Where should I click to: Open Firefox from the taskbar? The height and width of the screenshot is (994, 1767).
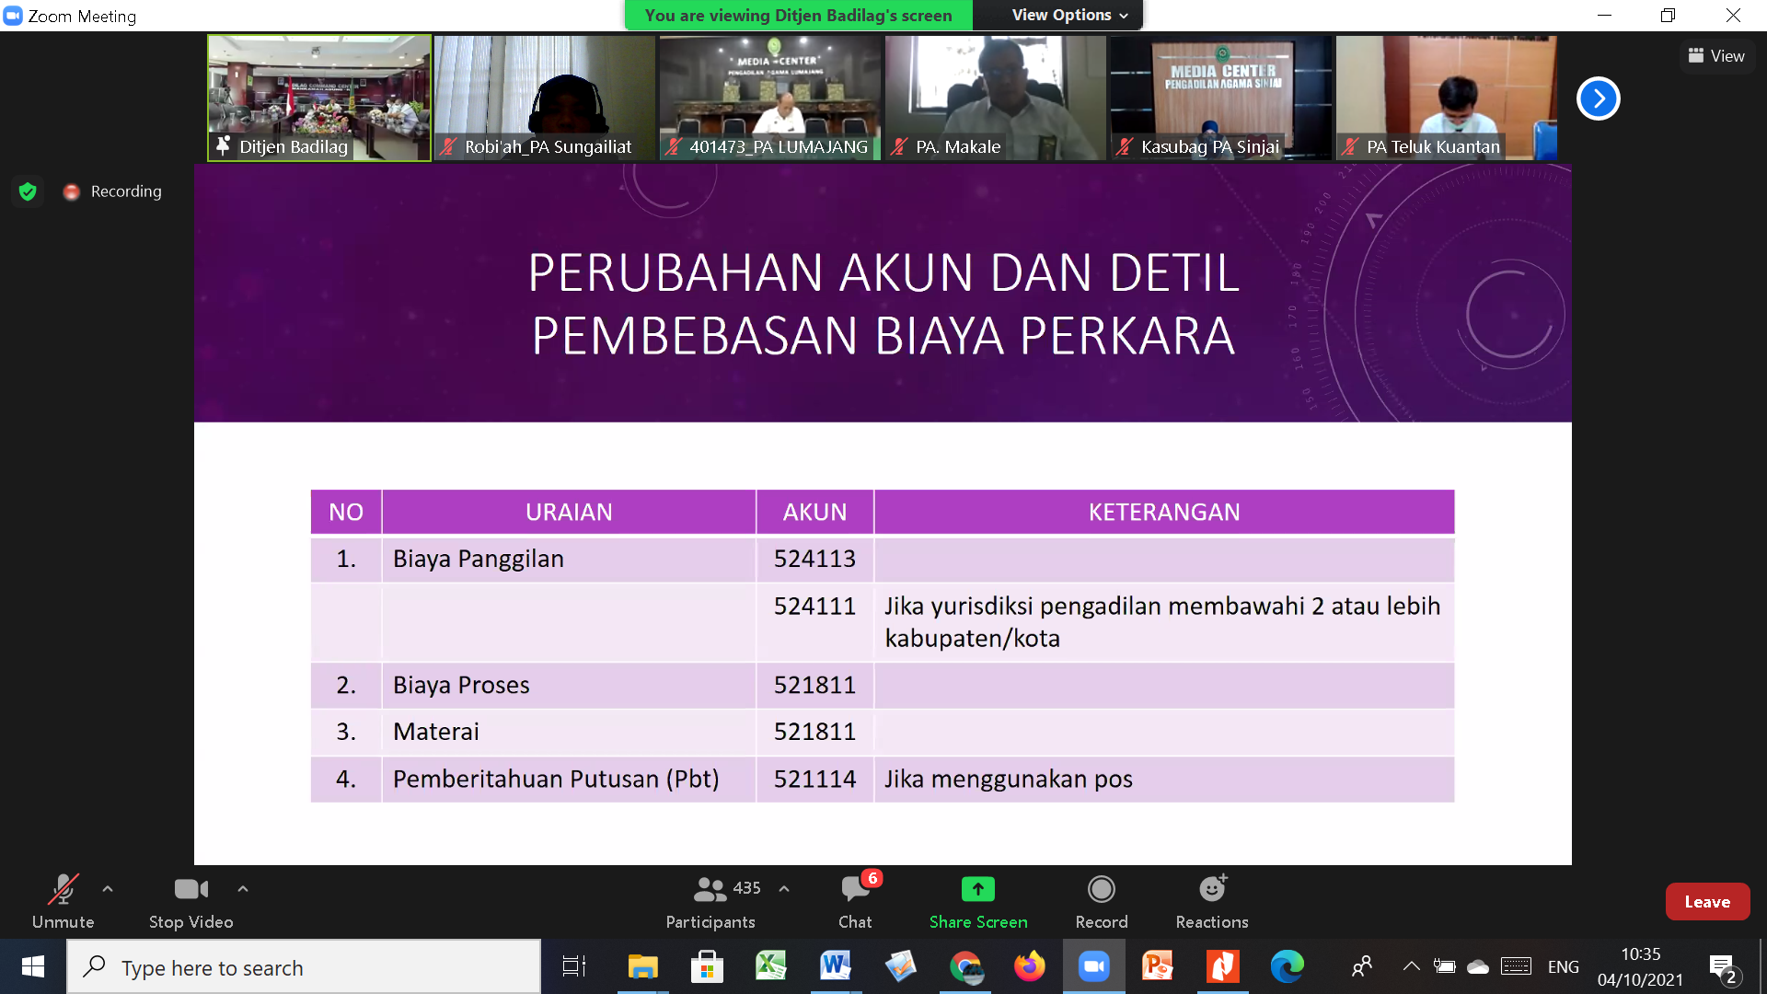click(x=1029, y=966)
